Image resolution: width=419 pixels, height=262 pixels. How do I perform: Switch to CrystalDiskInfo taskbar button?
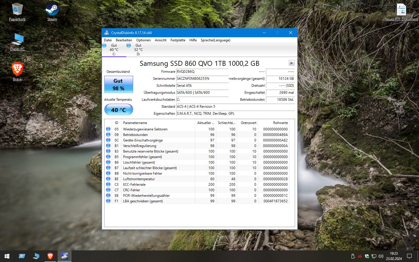[65, 256]
